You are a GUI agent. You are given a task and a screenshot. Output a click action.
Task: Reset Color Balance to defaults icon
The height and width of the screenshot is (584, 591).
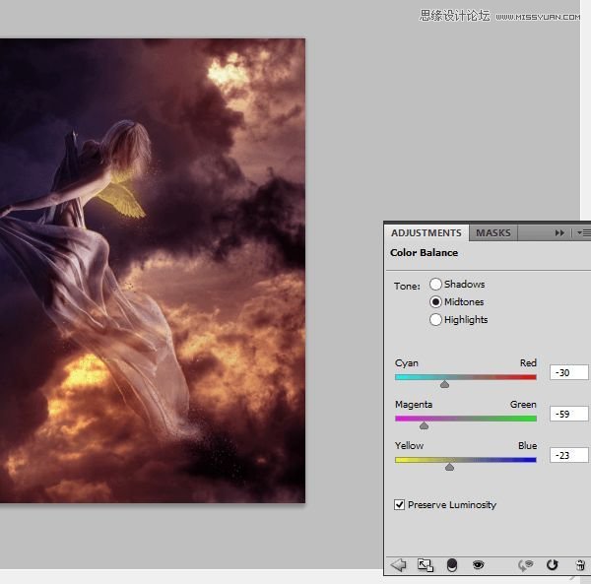coord(553,564)
